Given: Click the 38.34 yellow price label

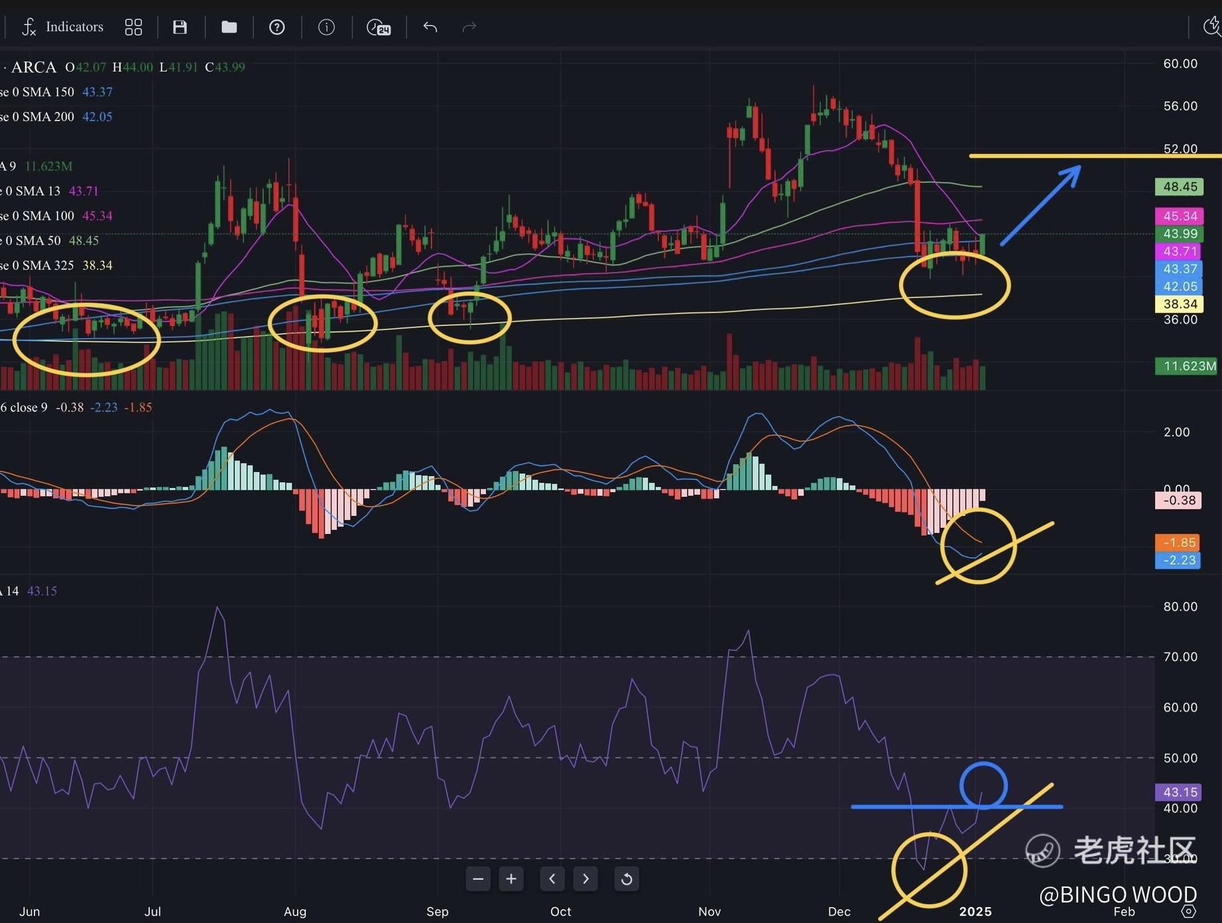Looking at the screenshot, I should (x=1180, y=304).
